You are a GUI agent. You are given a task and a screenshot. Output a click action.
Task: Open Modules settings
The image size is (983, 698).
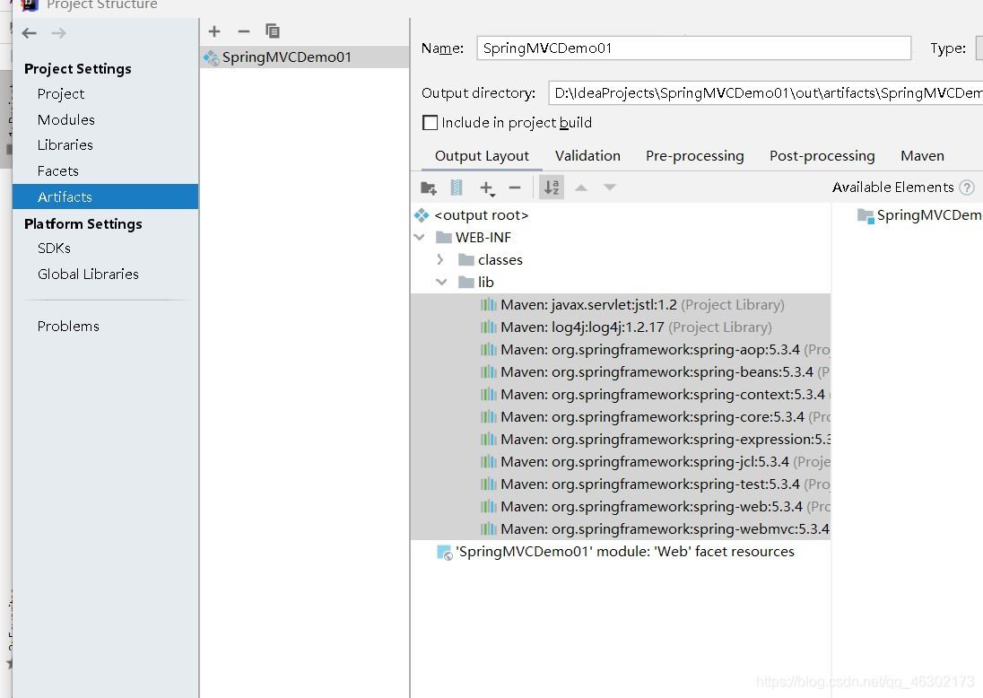pos(65,120)
